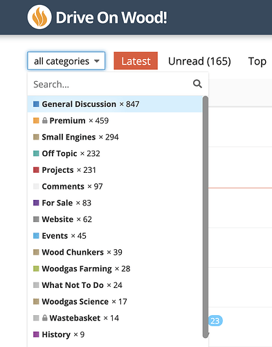The image size is (272, 347).
Task: Click the Drive On Wood! site title
Action: point(111,17)
